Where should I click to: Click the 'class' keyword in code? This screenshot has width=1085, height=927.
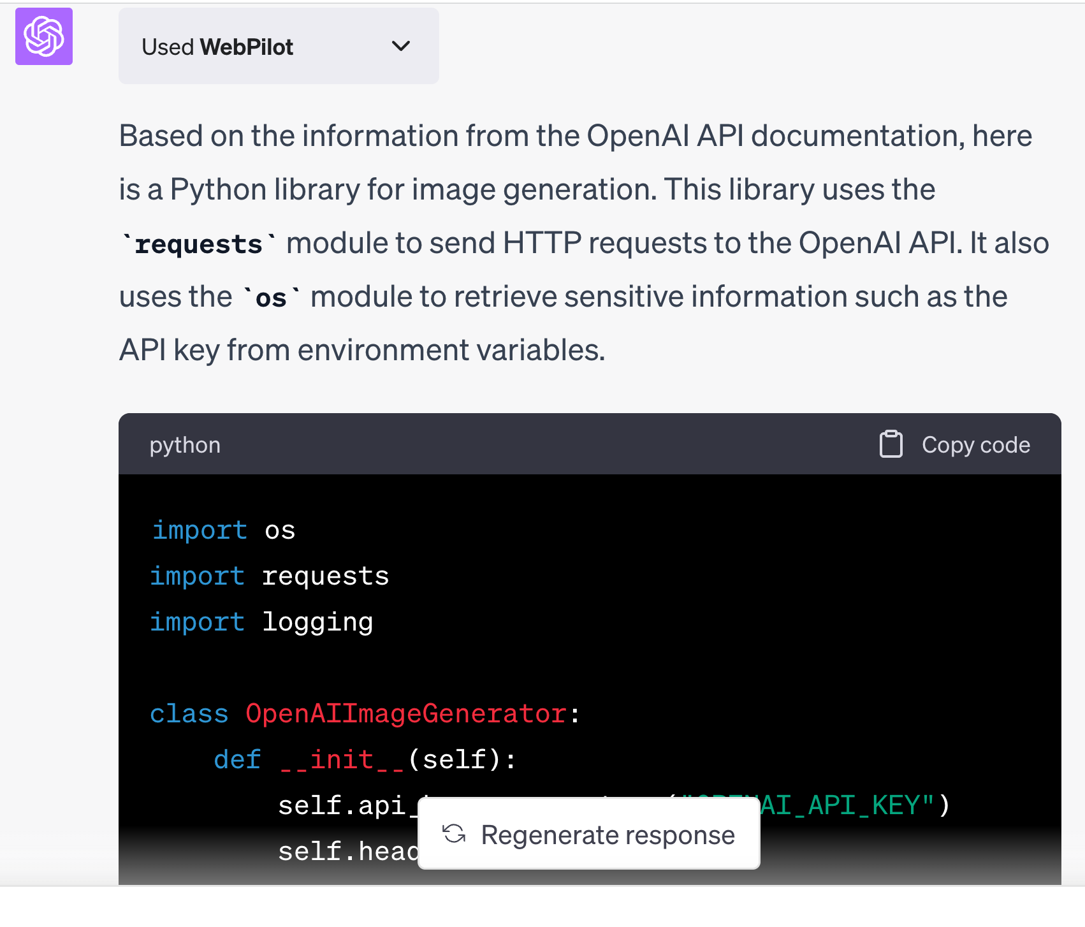(189, 714)
